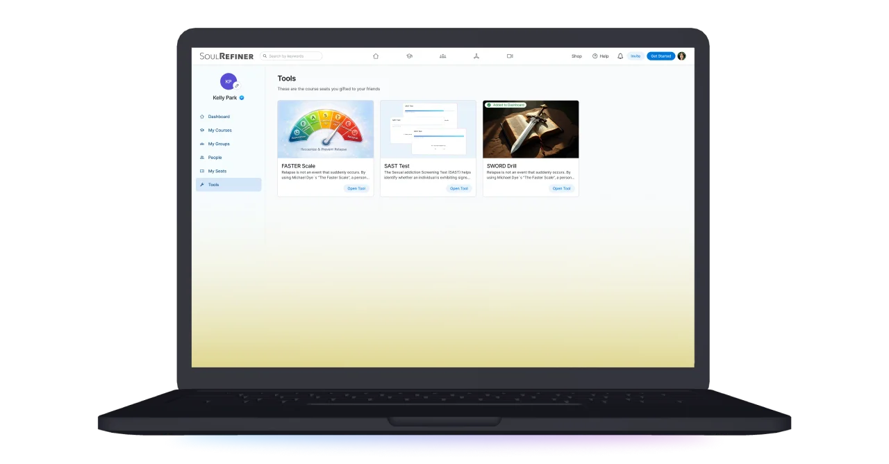This screenshot has height=464, width=889.
Task: Open My Groups from the sidebar
Action: point(219,144)
